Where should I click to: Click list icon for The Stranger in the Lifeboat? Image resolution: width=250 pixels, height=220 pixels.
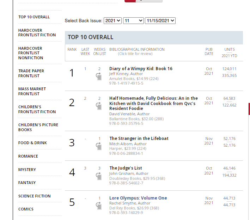tap(99, 146)
